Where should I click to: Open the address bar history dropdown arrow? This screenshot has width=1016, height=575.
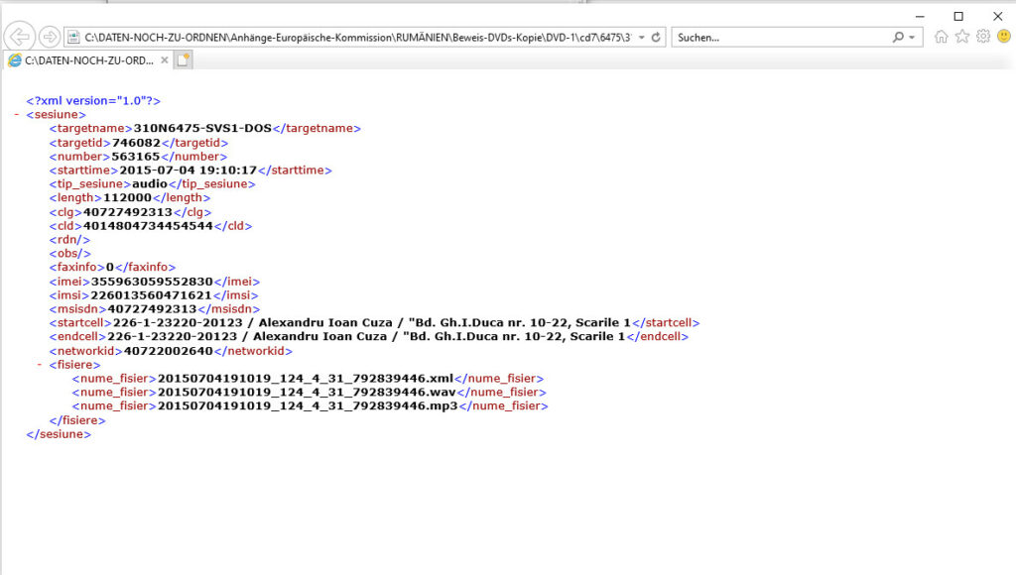point(641,38)
